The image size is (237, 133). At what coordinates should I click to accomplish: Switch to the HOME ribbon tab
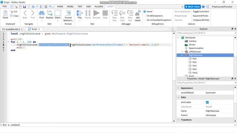pyautogui.click(x=60, y=7)
